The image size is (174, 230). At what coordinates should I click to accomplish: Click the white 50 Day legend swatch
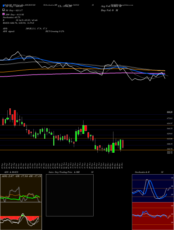pos(4,10)
